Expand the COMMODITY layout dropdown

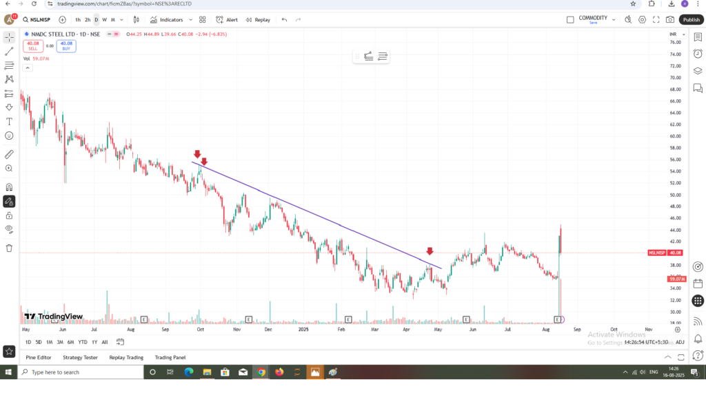pyautogui.click(x=614, y=20)
